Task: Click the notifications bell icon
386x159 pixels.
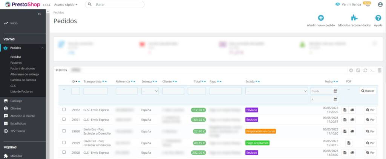Action: point(368,4)
